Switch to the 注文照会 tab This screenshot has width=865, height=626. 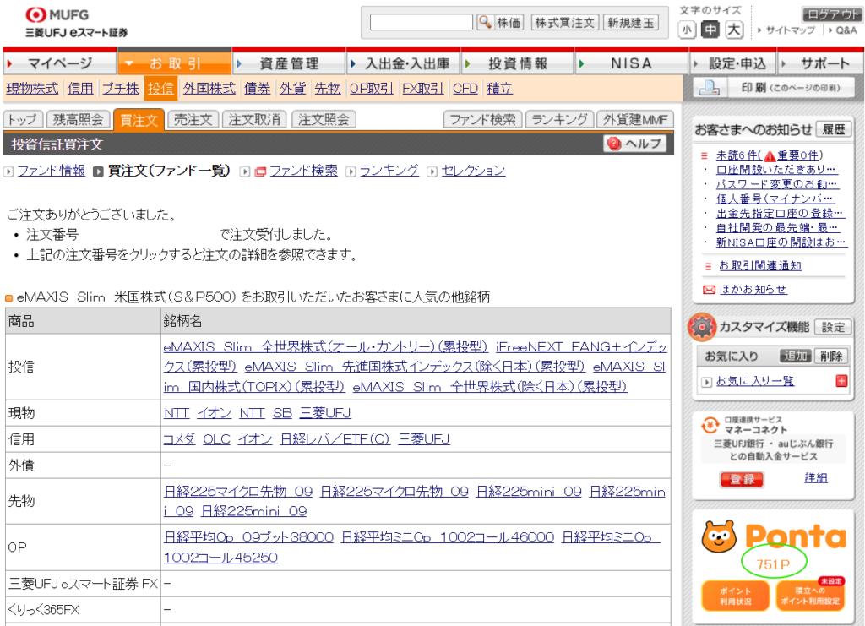(x=324, y=119)
